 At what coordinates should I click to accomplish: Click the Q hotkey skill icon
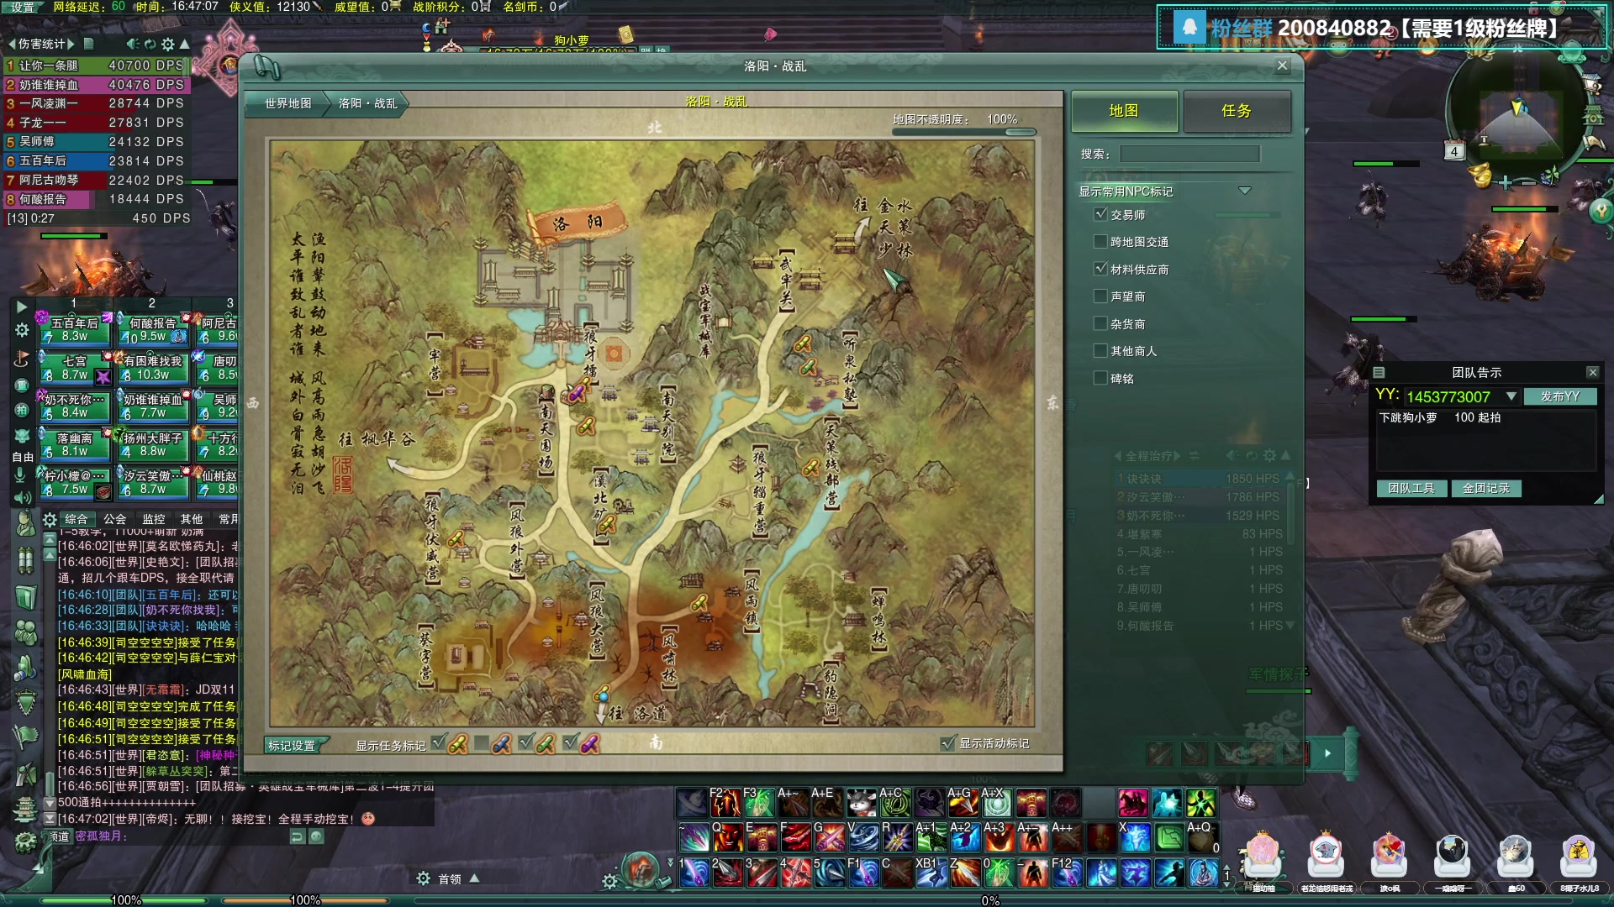(727, 837)
